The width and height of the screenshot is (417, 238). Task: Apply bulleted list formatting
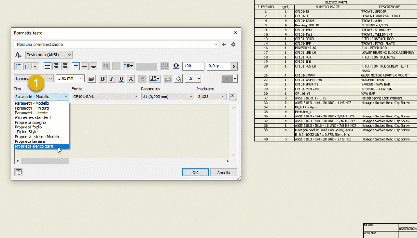[18, 66]
